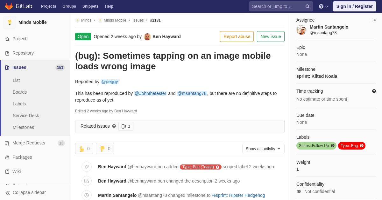Open the Projects menu in the navbar
This screenshot has width=382, height=200.
[48, 6]
